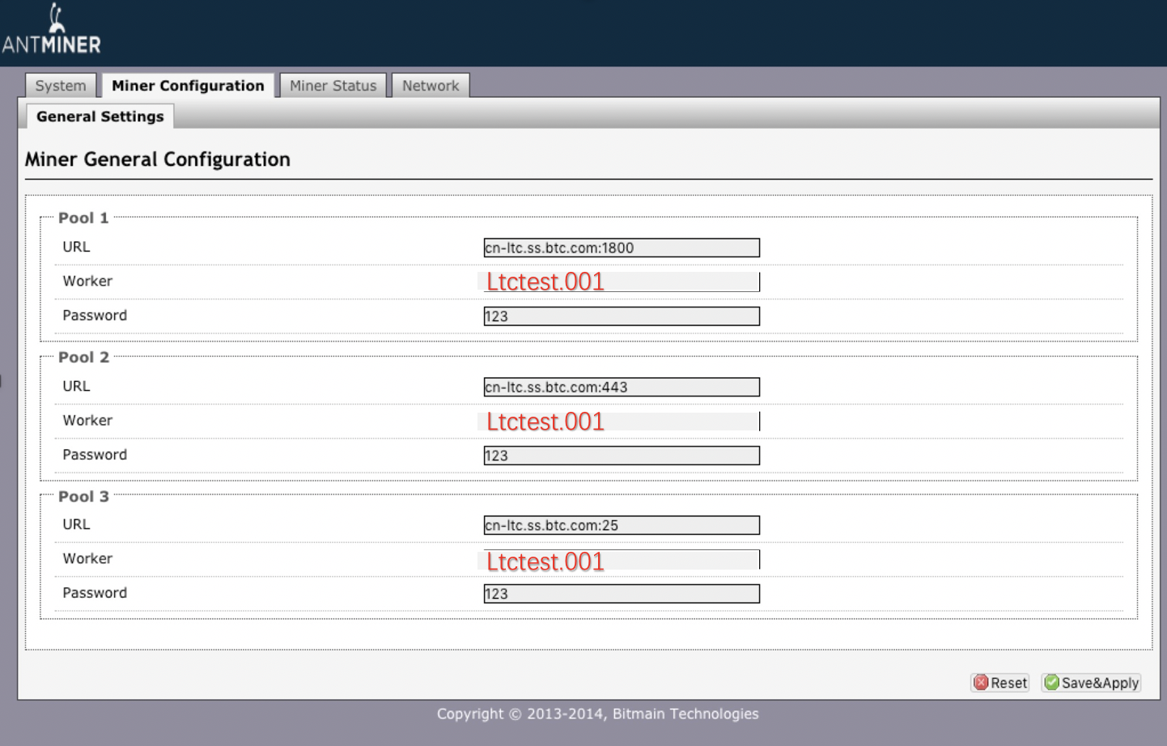This screenshot has height=746, width=1167.
Task: Click the Pool 3 URL field with port 25
Action: pyautogui.click(x=621, y=525)
